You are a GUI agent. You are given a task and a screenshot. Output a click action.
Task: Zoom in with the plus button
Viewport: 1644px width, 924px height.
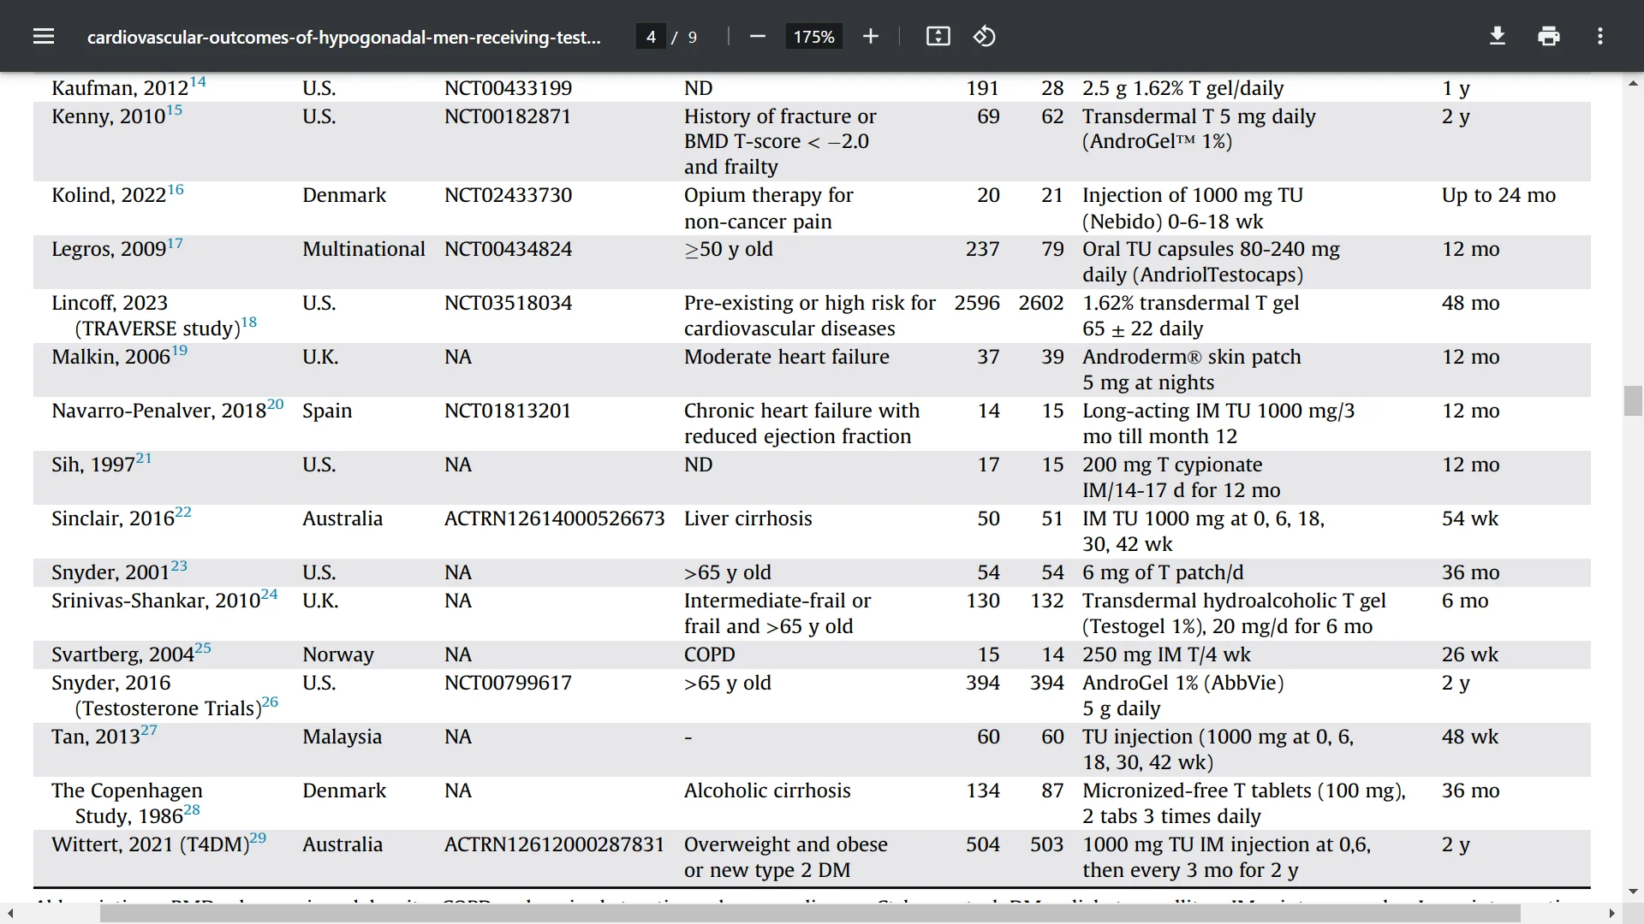[x=871, y=36]
